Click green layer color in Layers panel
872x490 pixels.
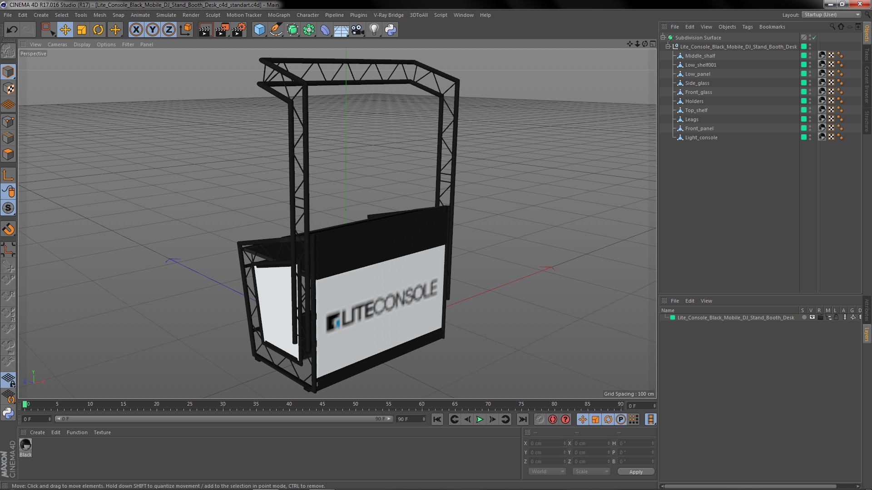[x=673, y=318]
